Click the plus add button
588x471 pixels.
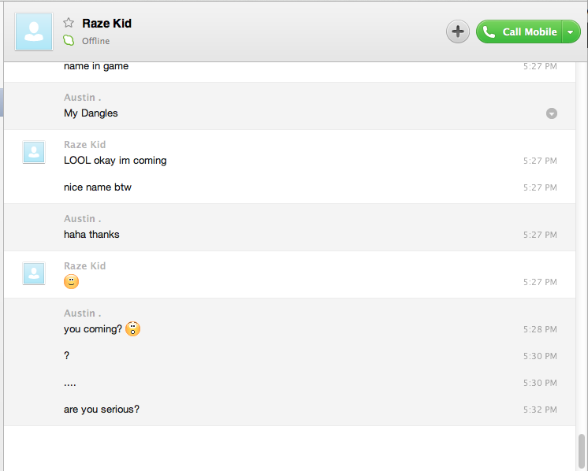coord(458,32)
